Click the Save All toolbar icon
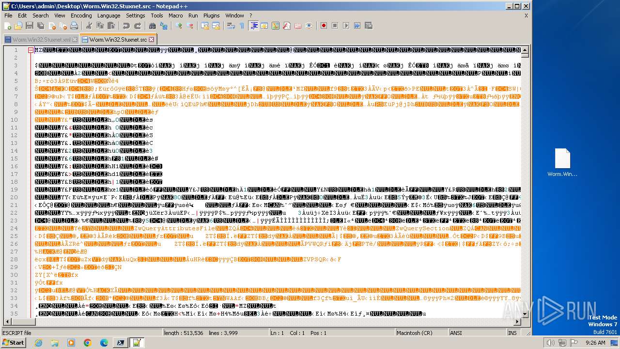This screenshot has height=349, width=620. 40,26
